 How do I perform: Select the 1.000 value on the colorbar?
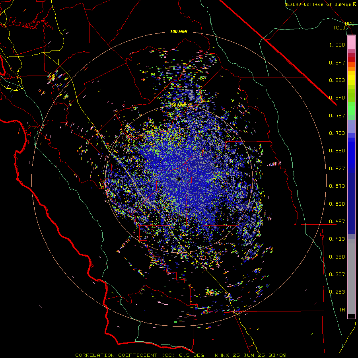337,45
